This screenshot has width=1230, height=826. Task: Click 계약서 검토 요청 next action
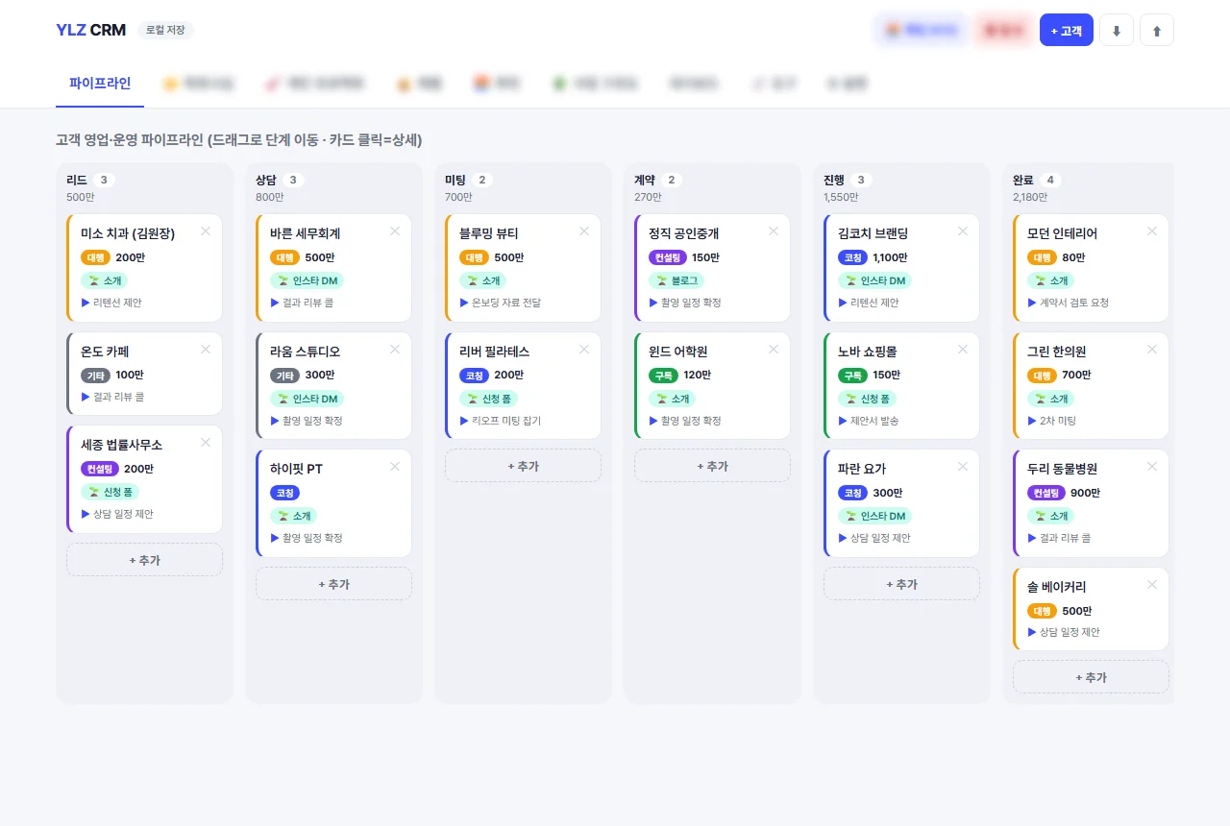(x=1068, y=303)
